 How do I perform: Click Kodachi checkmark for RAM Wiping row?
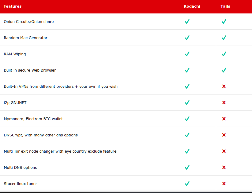187,54
